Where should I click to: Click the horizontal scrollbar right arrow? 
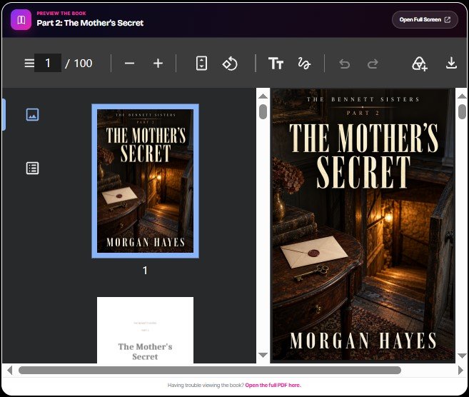click(x=460, y=371)
